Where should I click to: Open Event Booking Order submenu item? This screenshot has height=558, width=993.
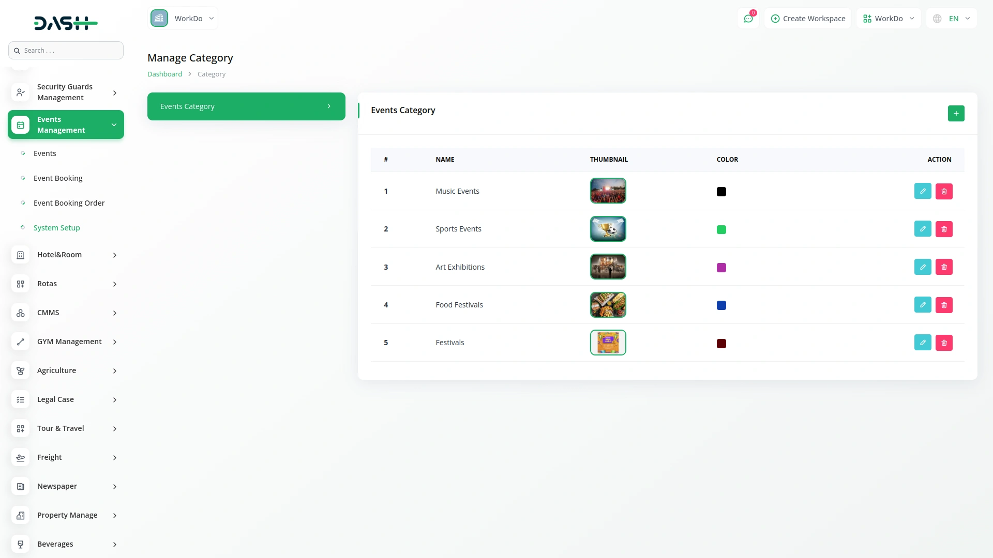tap(69, 203)
